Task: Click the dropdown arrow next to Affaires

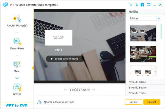Action: 159,18
